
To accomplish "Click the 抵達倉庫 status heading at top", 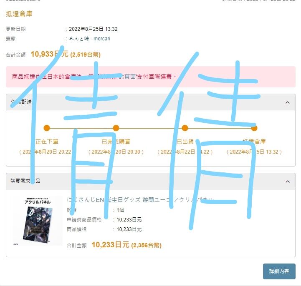I will pos(19,14).
